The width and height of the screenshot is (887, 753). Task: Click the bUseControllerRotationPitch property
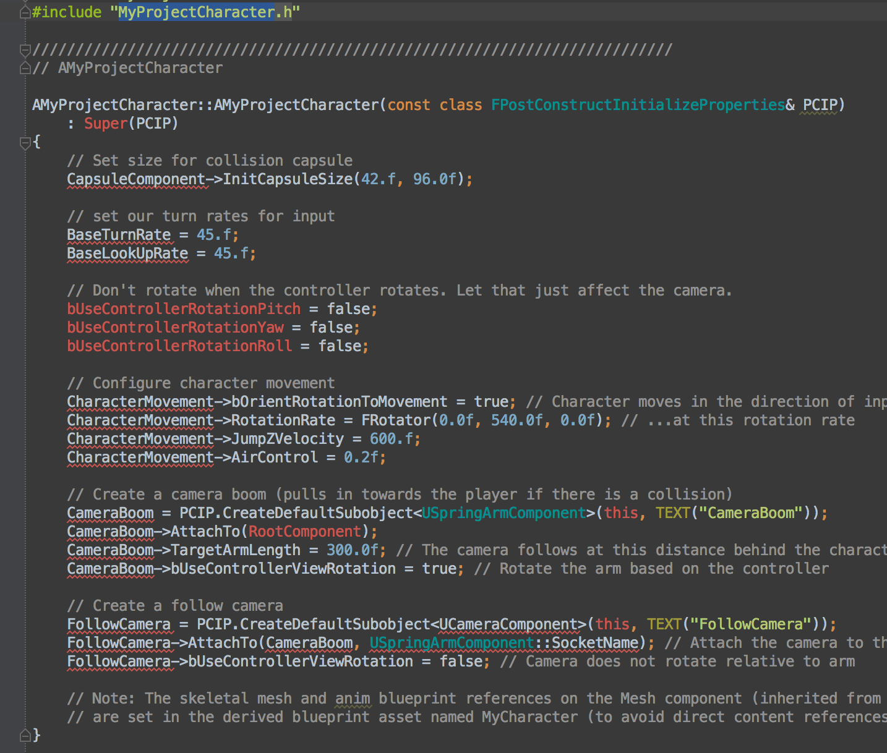point(184,309)
